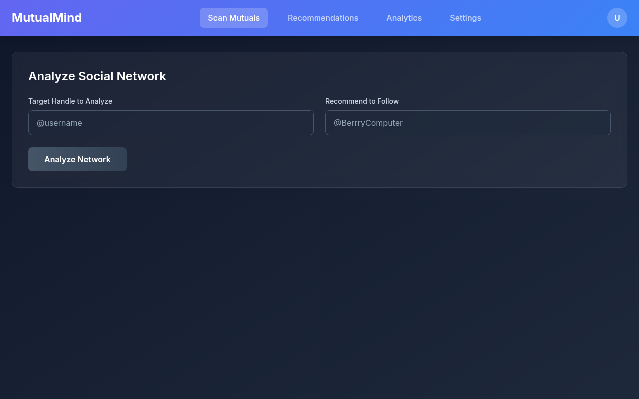Image resolution: width=639 pixels, height=399 pixels.
Task: Click the 'Target Handle to Analyze' label
Action: pos(70,101)
